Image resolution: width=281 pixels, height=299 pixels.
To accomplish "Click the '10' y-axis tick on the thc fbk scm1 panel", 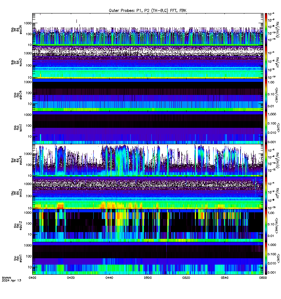I will (x=30, y=267).
